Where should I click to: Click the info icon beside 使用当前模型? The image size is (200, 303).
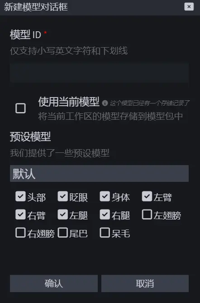105,103
